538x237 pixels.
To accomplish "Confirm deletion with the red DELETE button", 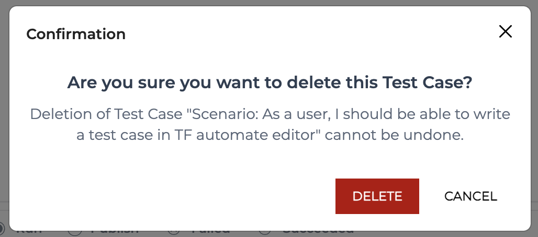I will pos(377,196).
